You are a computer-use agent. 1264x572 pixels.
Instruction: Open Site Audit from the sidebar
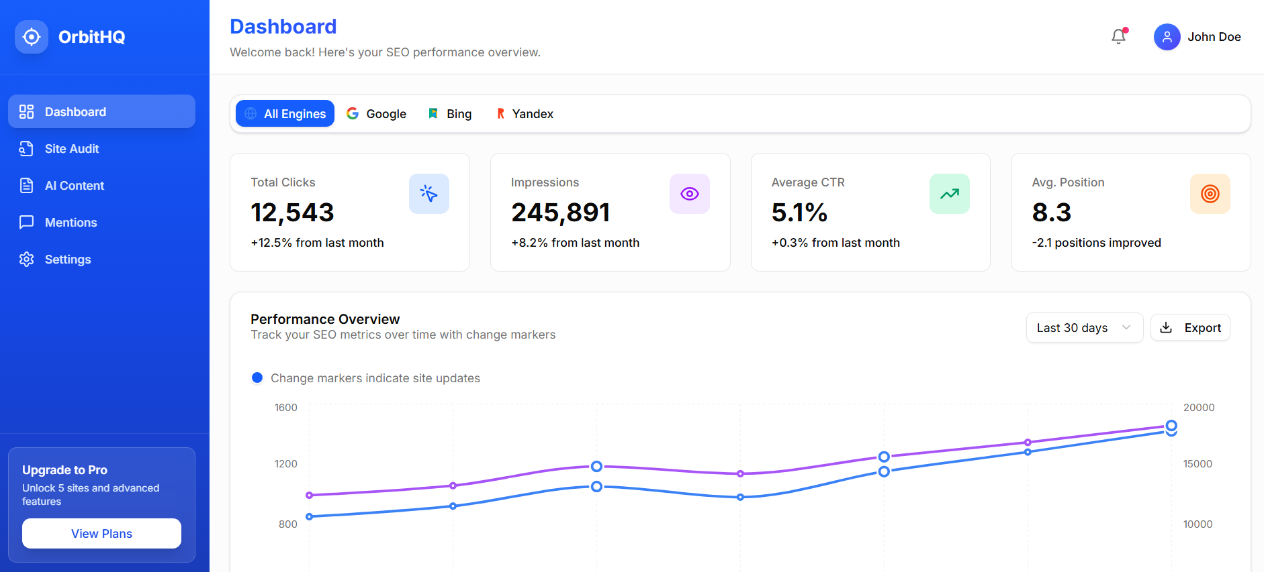click(x=72, y=149)
